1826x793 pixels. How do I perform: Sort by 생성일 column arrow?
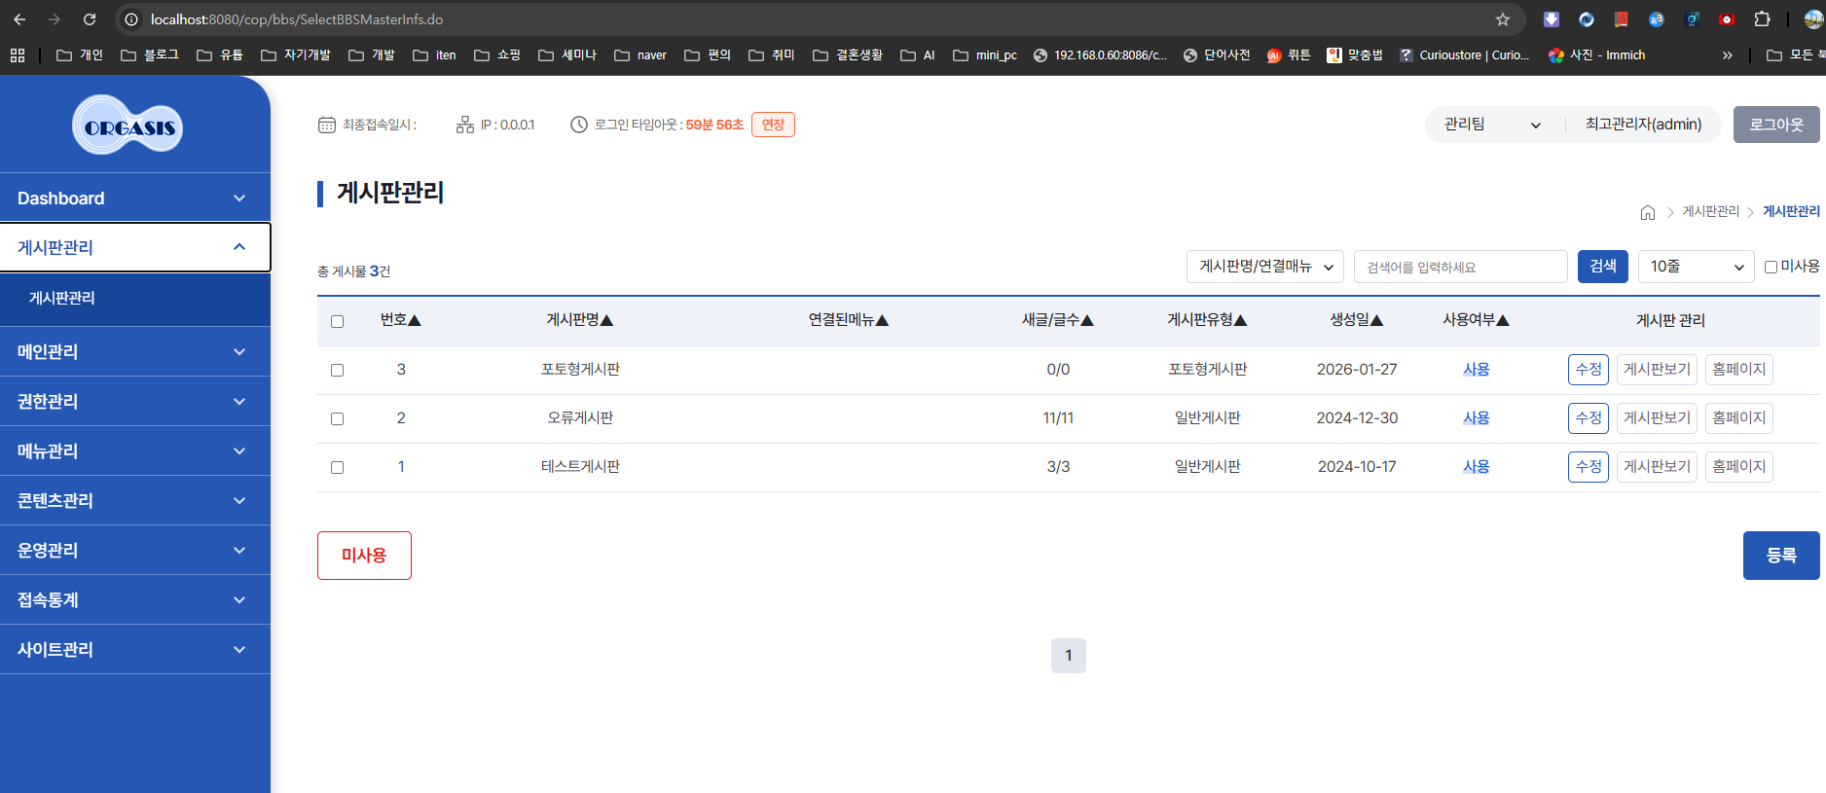(1376, 320)
